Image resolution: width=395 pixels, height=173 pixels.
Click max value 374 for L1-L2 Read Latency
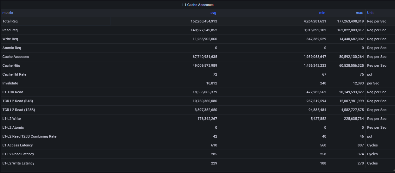tap(360, 154)
